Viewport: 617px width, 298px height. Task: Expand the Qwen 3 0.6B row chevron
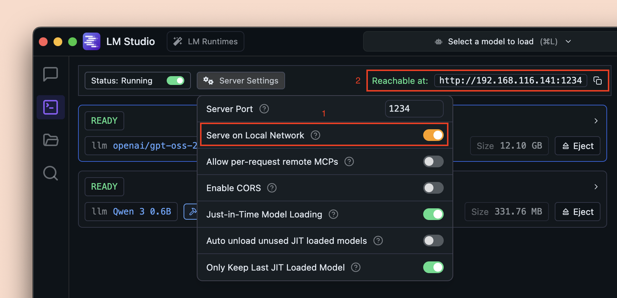[x=596, y=187]
